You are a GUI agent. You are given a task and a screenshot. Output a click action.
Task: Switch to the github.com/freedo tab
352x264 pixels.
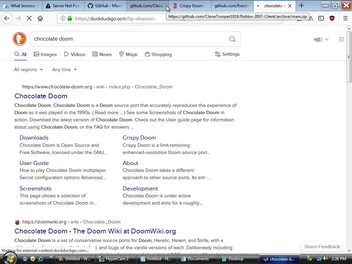[x=232, y=6]
